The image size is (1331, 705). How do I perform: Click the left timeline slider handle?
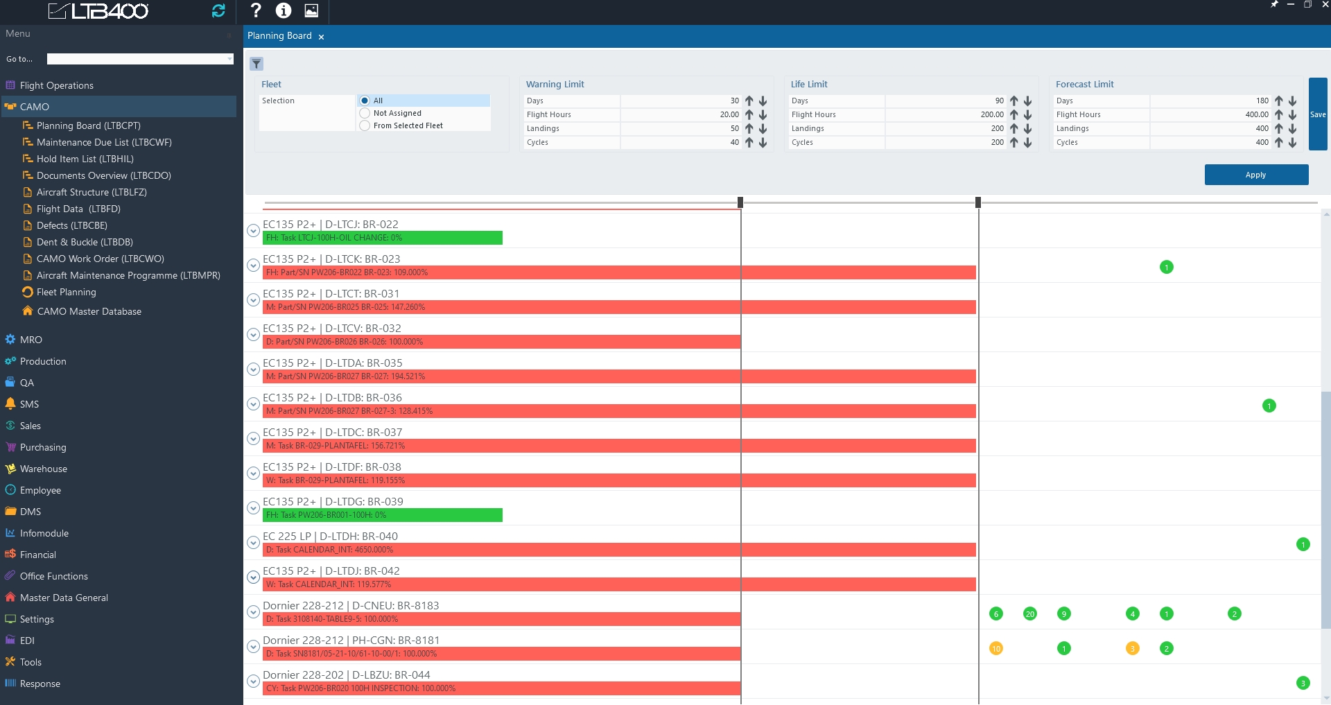click(740, 202)
